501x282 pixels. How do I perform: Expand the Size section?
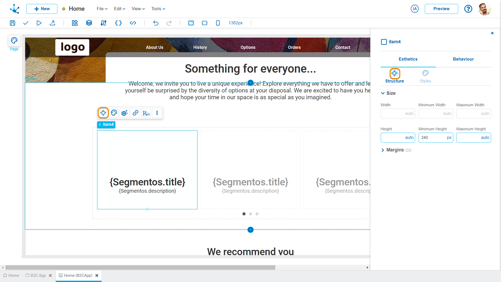[383, 93]
